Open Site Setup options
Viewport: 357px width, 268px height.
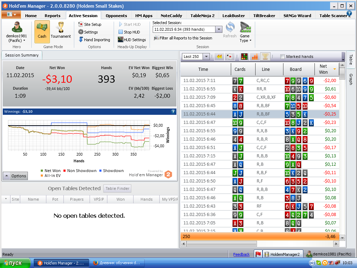(90, 24)
